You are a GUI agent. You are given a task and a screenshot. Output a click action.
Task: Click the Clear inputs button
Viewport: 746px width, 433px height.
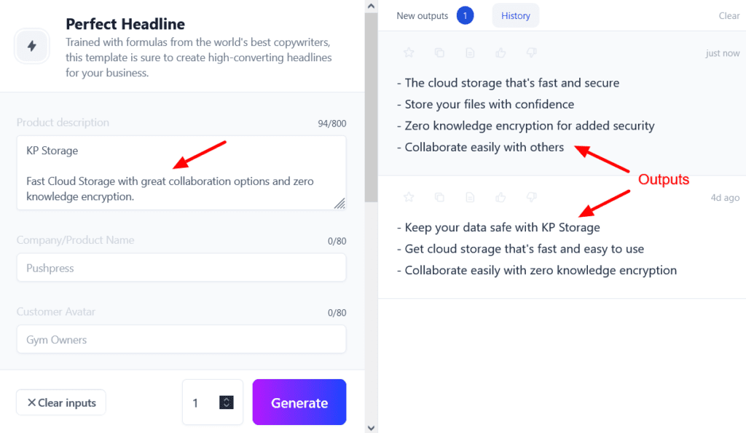61,402
